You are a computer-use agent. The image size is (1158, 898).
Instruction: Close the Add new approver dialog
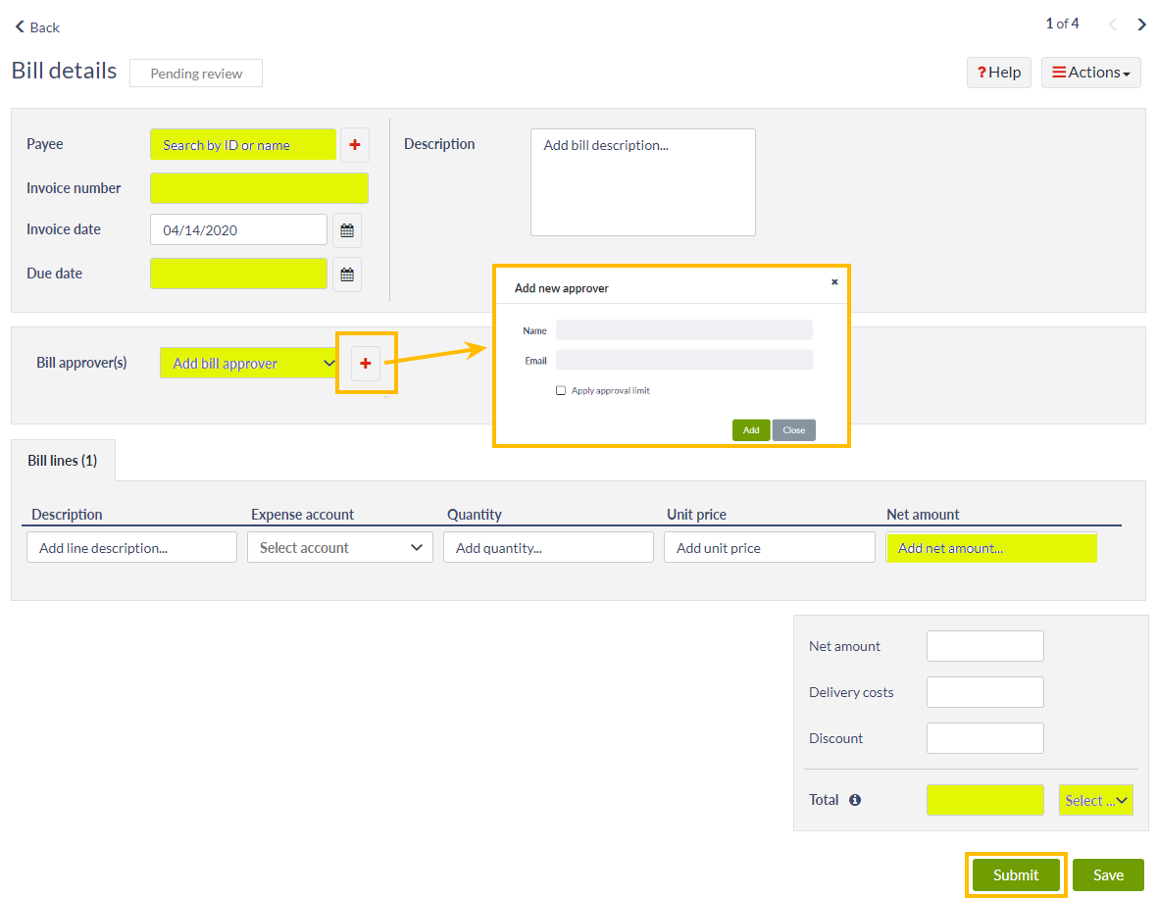coord(834,281)
